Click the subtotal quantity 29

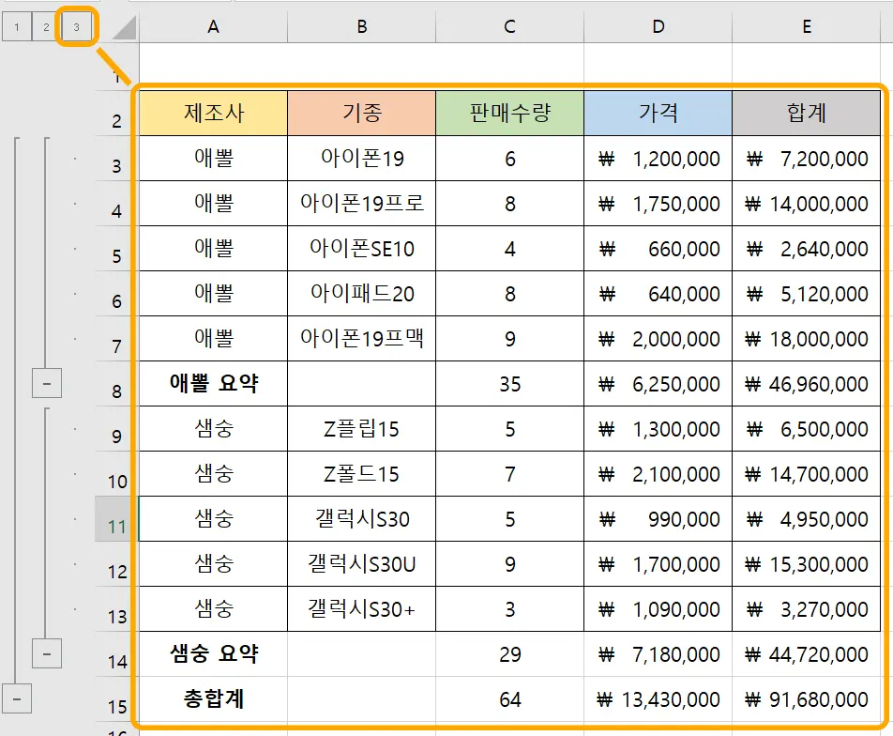click(x=509, y=654)
